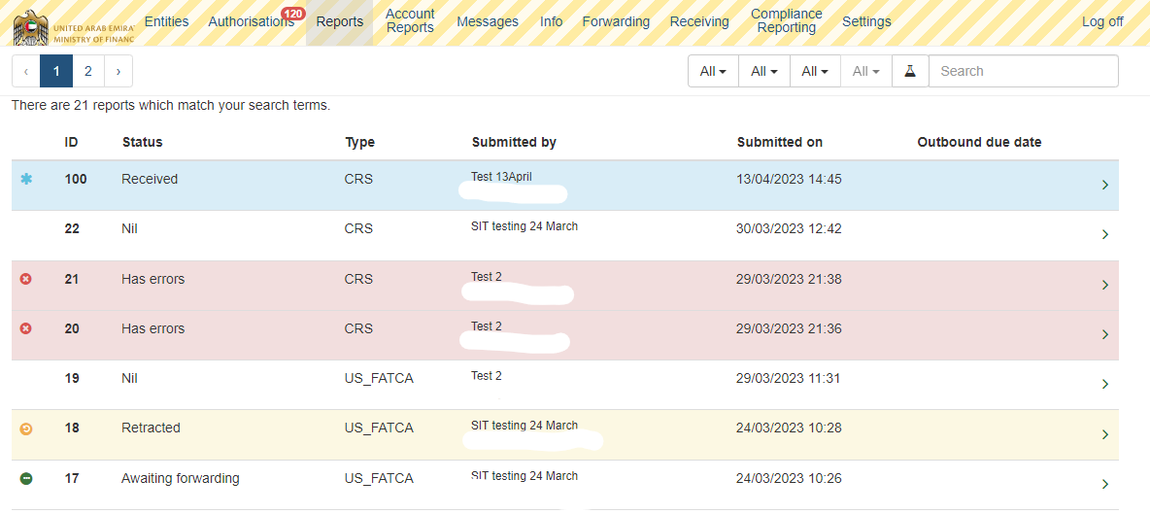Image resolution: width=1150 pixels, height=514 pixels.
Task: Click into the Search input field
Action: click(1023, 71)
